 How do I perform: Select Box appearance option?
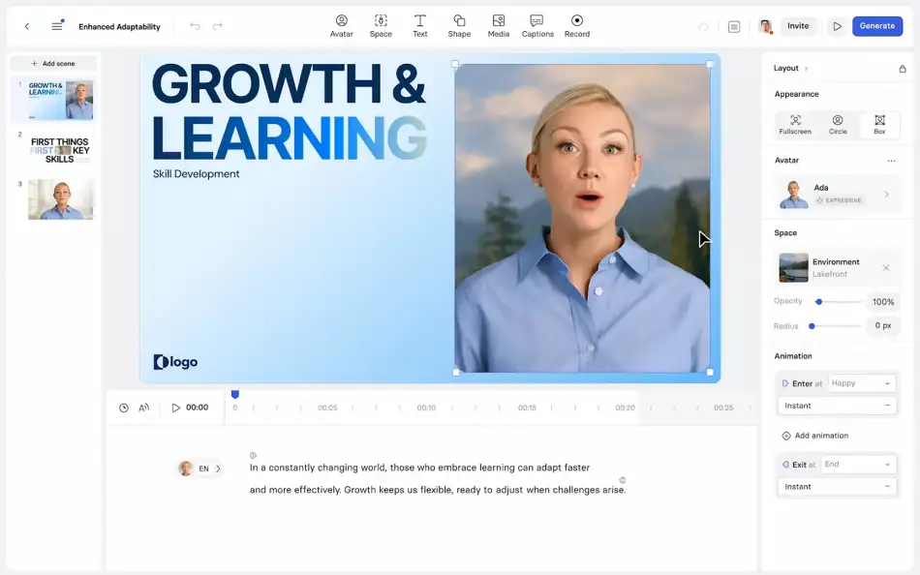pos(879,125)
